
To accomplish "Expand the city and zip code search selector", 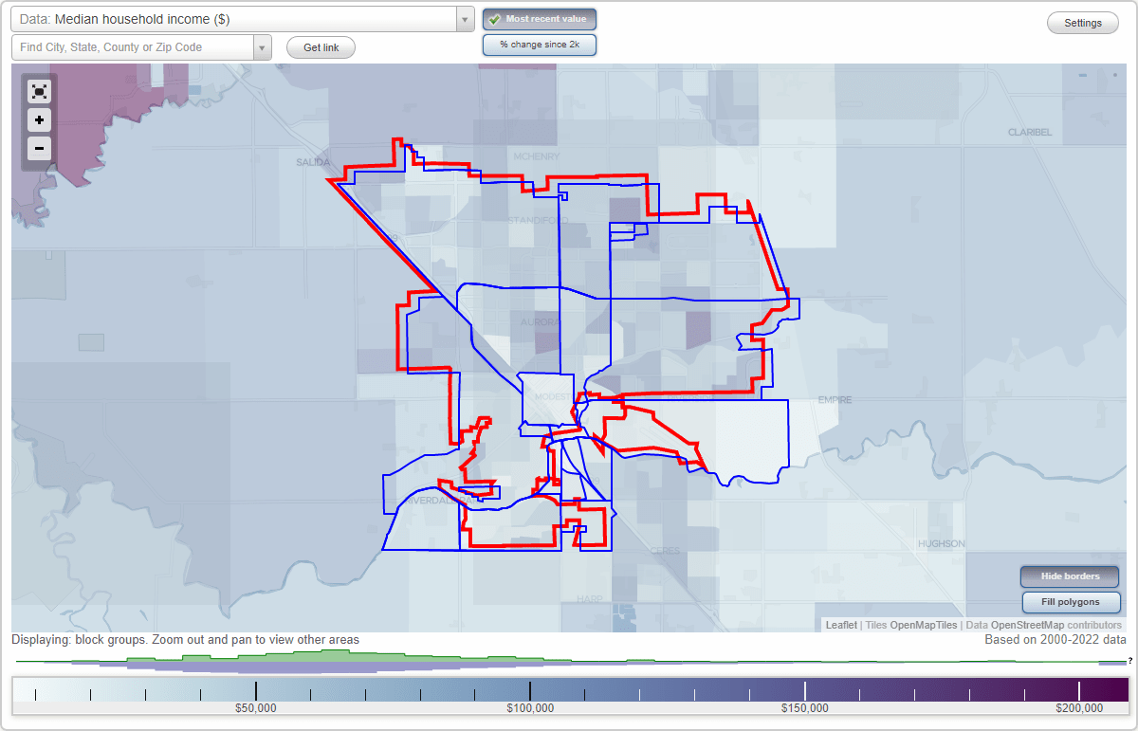I will 133,46.
